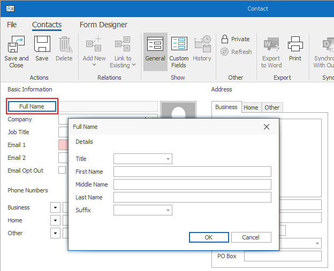Click the Save and Close icon
Screen dimensions: 334x271
(x=16, y=45)
